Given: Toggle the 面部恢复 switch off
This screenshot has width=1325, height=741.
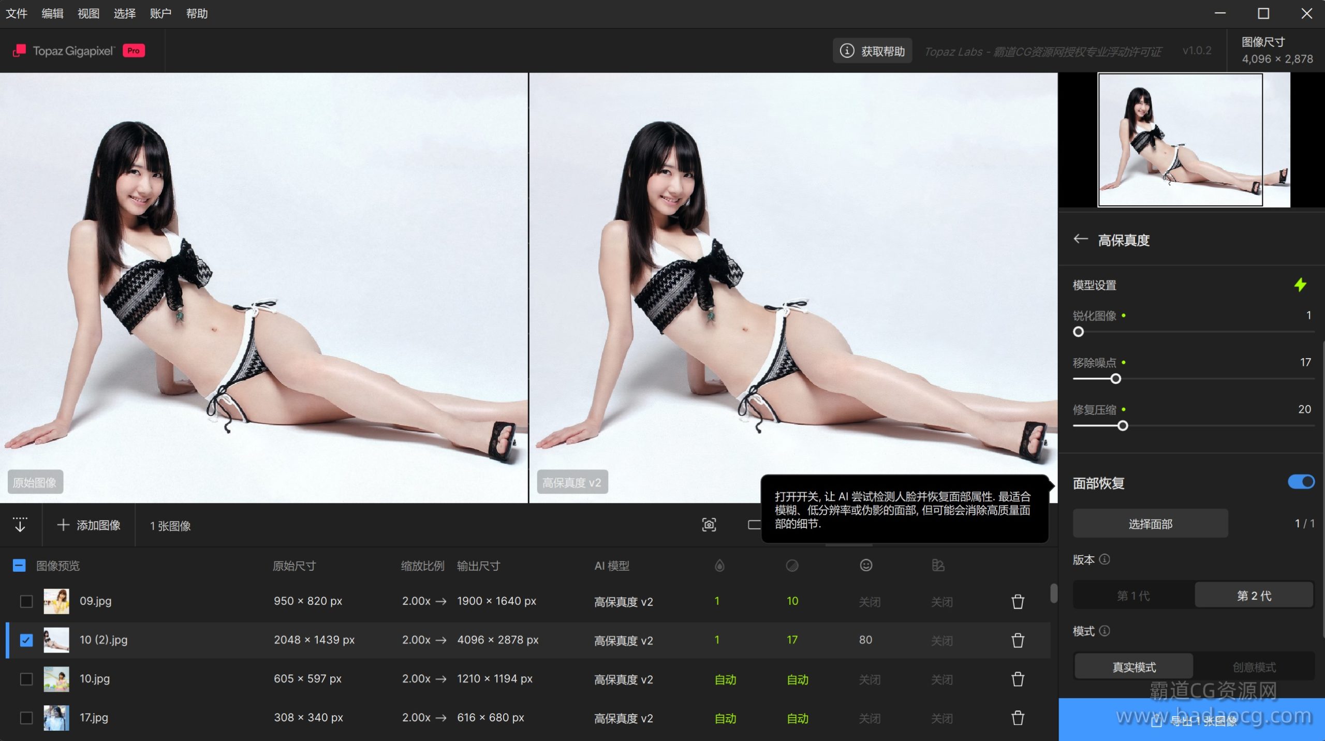Looking at the screenshot, I should (x=1301, y=482).
